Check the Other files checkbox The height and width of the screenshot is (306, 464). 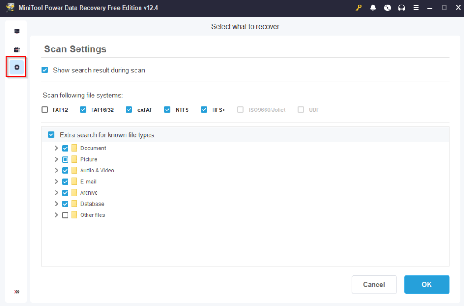[x=65, y=215]
